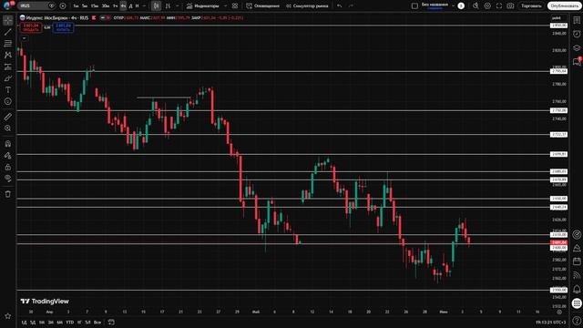The height and width of the screenshot is (328, 583).
Task: Click the Торговать button
Action: [531, 6]
